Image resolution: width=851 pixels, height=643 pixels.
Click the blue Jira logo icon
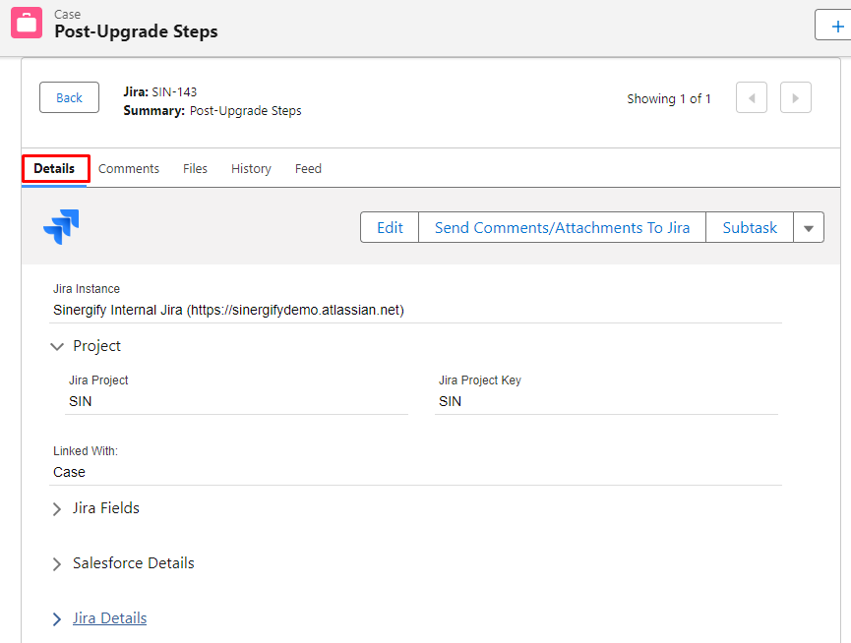(61, 226)
